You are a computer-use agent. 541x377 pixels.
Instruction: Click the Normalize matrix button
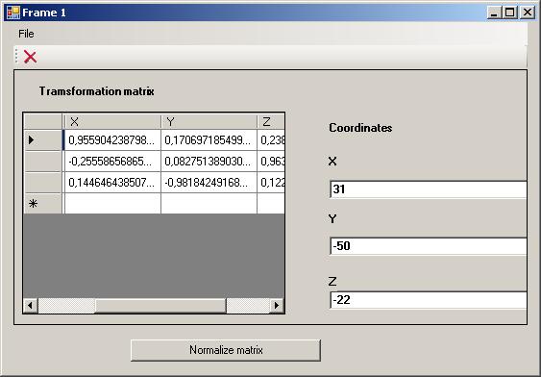(x=226, y=350)
